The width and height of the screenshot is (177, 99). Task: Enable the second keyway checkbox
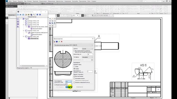(55, 85)
